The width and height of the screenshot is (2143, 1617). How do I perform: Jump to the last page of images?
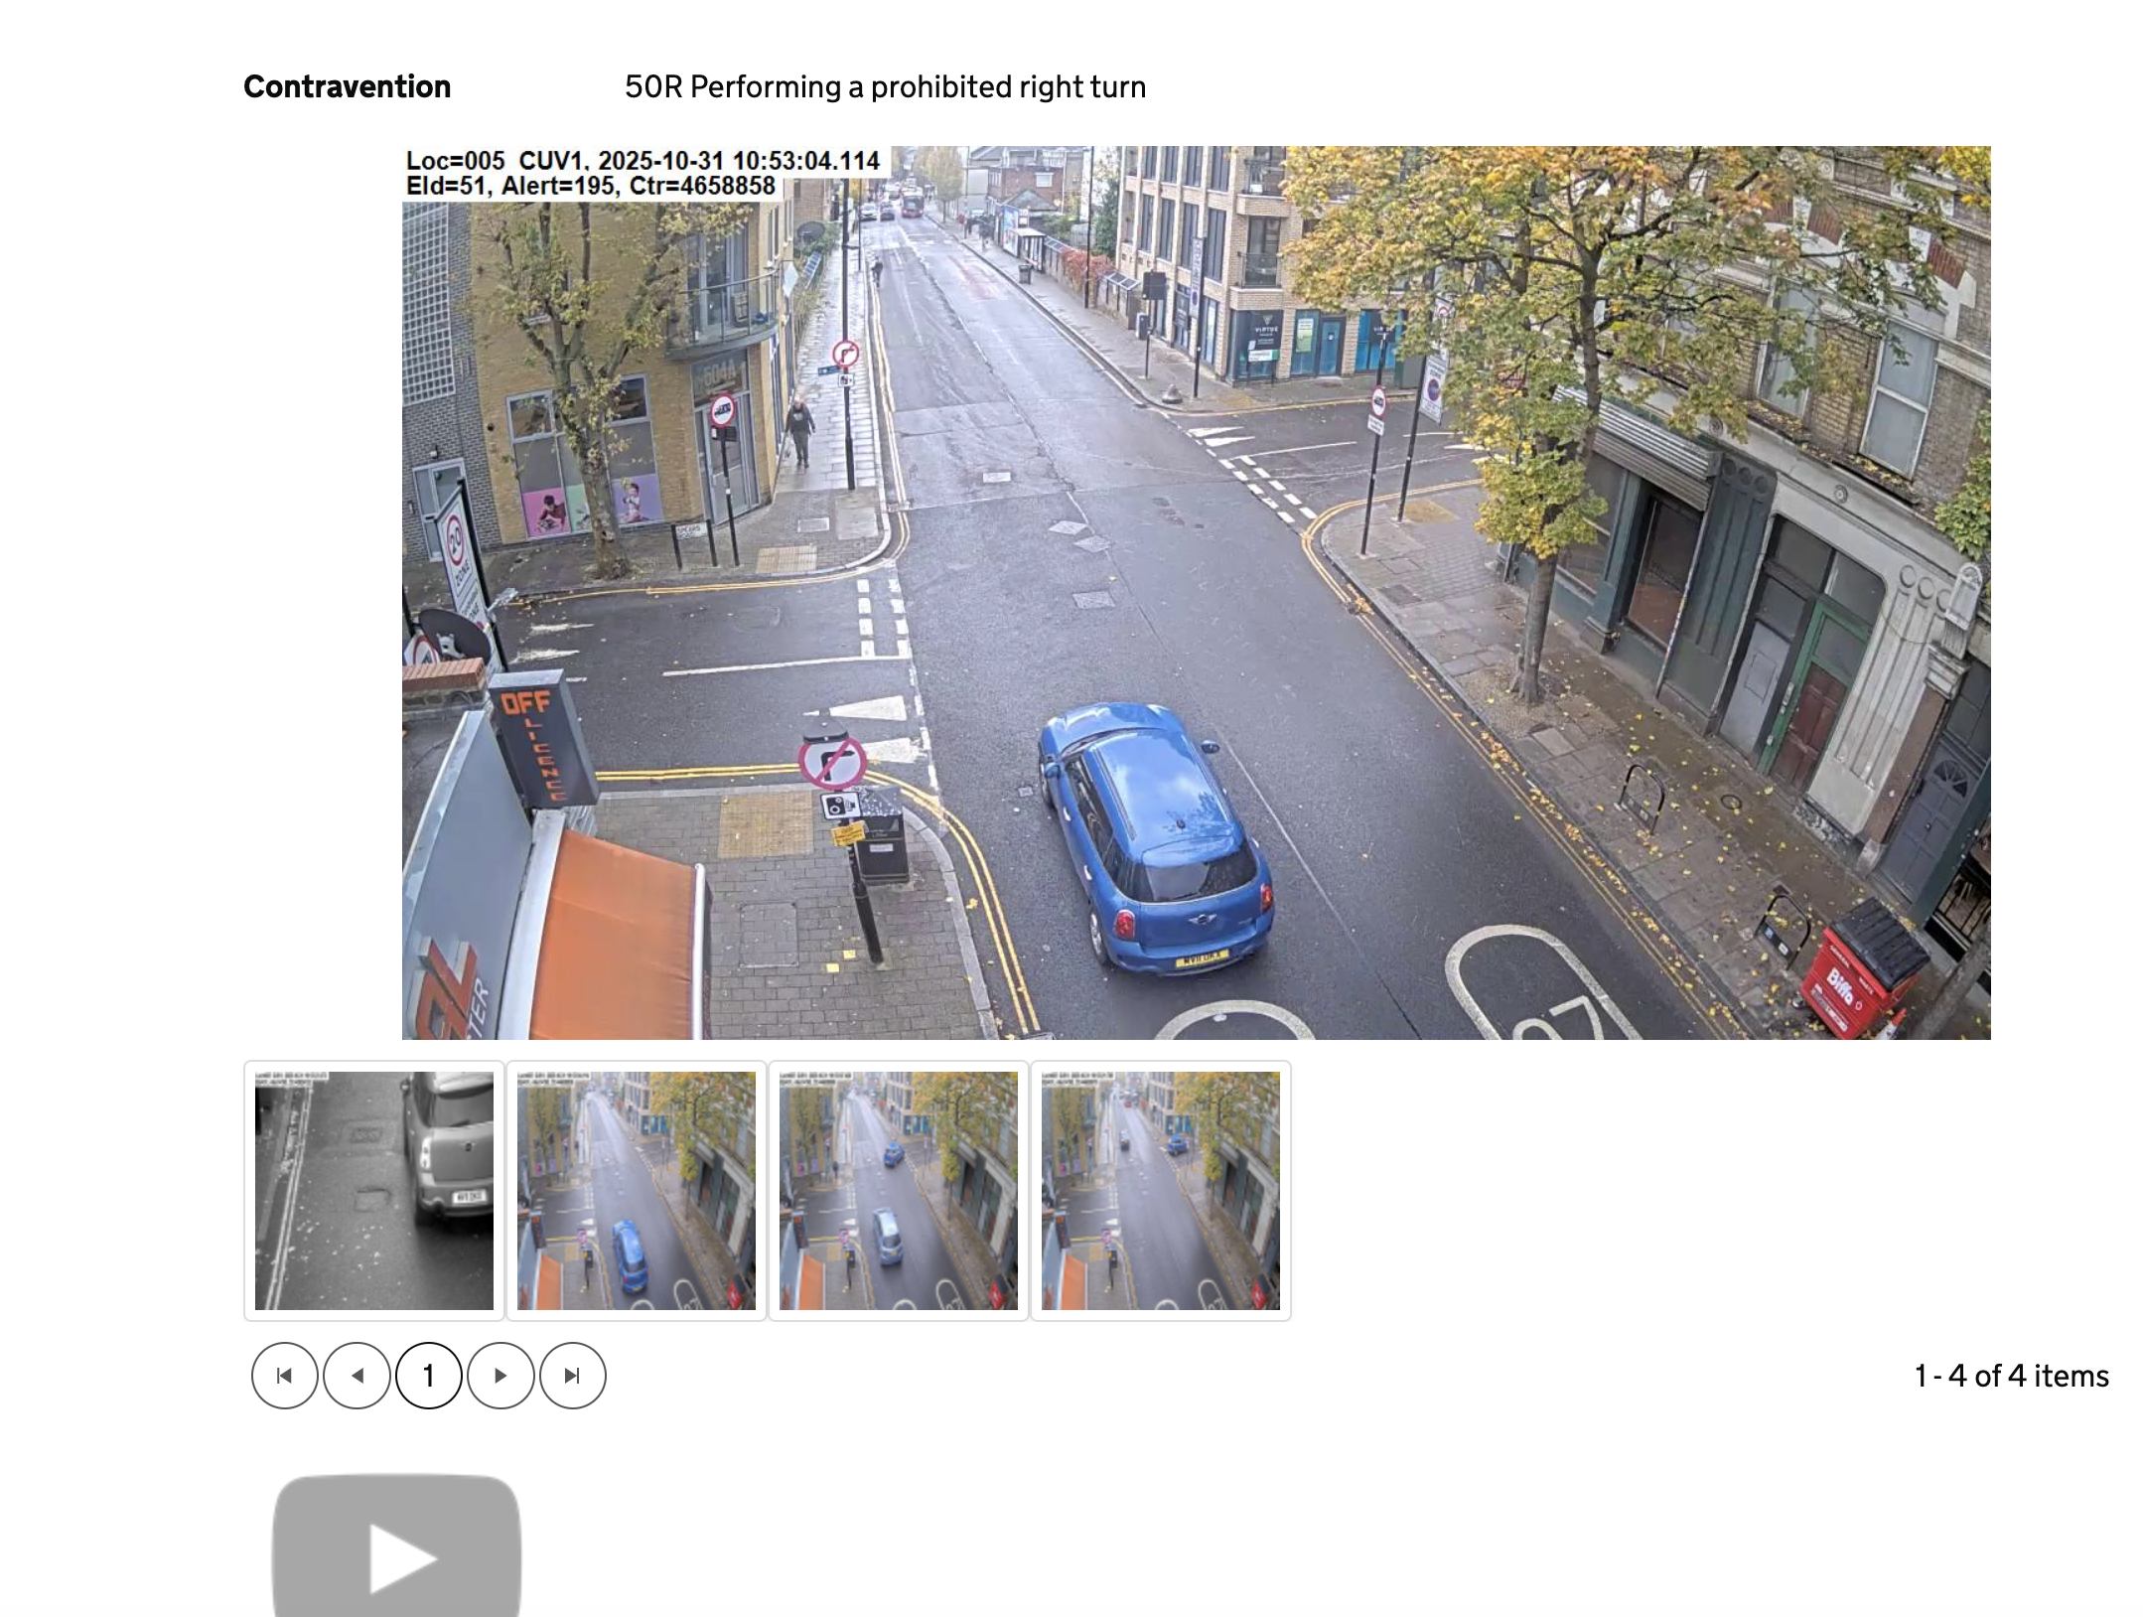click(x=572, y=1375)
